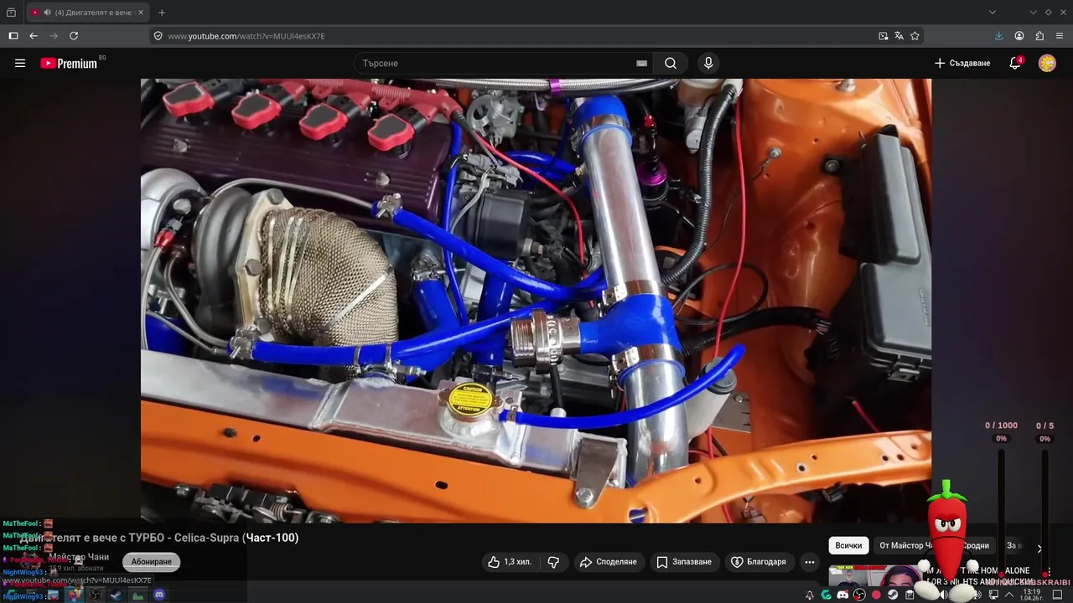The height and width of the screenshot is (603, 1073).
Task: Subscribe with the Абониране button
Action: (x=152, y=562)
